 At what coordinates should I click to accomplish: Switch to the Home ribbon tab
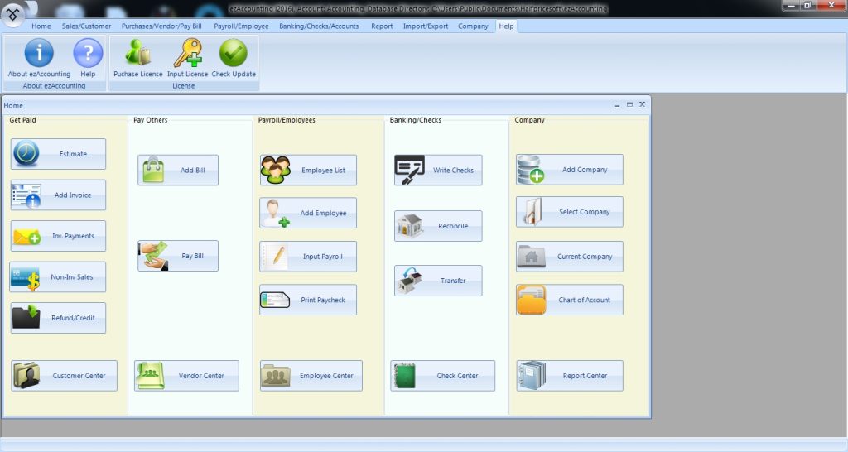tap(41, 26)
